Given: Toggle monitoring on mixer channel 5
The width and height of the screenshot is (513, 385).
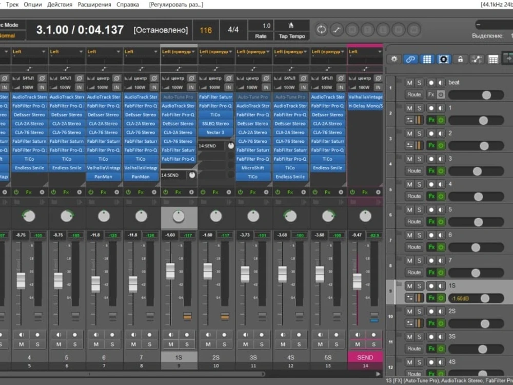Looking at the screenshot, I should [58, 335].
